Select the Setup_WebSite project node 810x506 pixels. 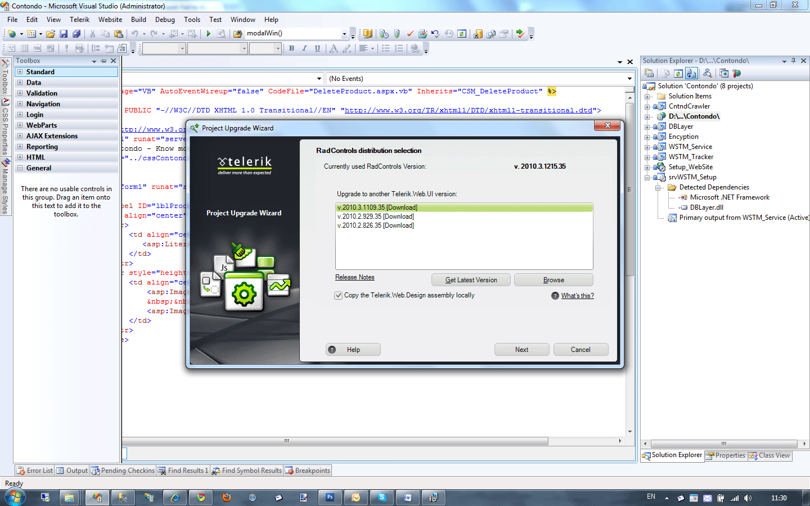pyautogui.click(x=691, y=167)
